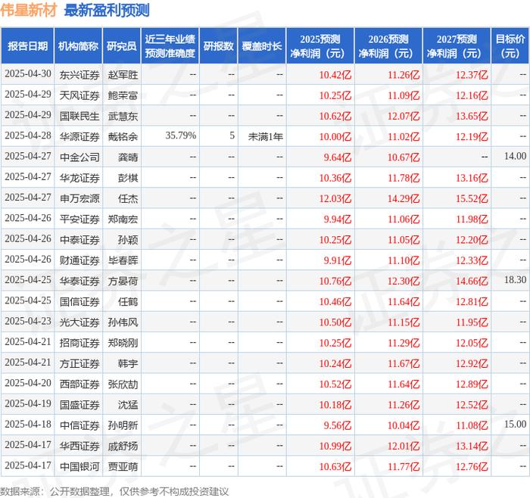530x498 pixels.
Task: Click the 2025-04-19 report date
Action: pos(28,403)
